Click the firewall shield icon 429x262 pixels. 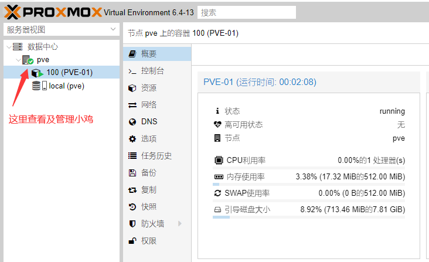(132, 224)
